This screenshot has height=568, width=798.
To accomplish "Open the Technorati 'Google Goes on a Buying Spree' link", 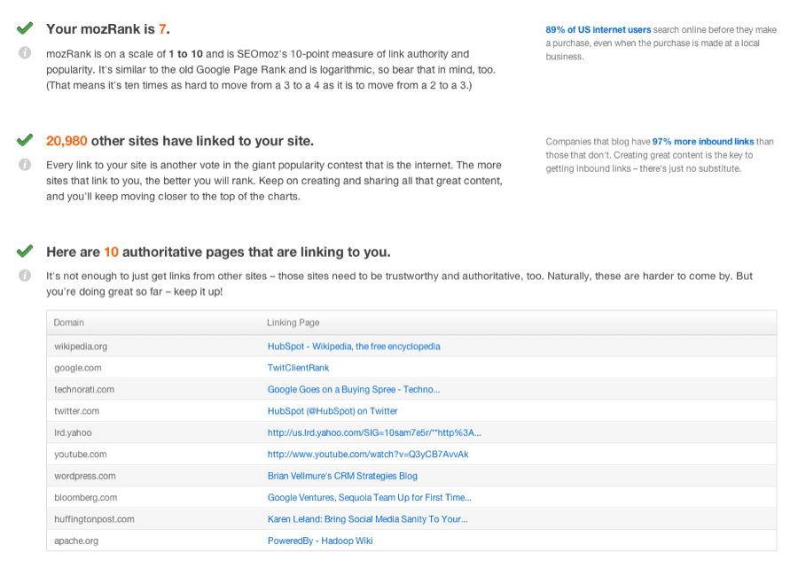I will tap(355, 389).
